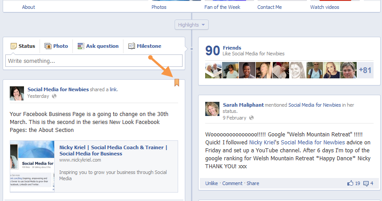The image size is (382, 201).
Task: Open the blonde woman friend thumbnail
Action: [331, 70]
